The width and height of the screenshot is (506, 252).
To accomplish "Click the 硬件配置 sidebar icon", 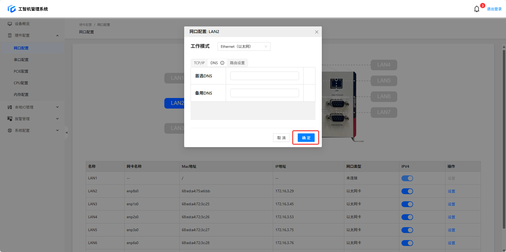I will pos(10,35).
